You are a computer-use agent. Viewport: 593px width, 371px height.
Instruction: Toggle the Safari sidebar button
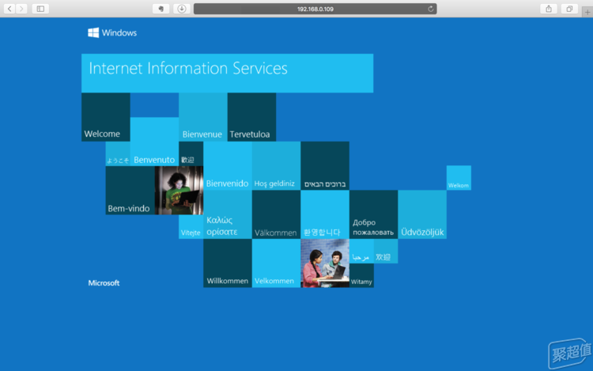(x=40, y=9)
